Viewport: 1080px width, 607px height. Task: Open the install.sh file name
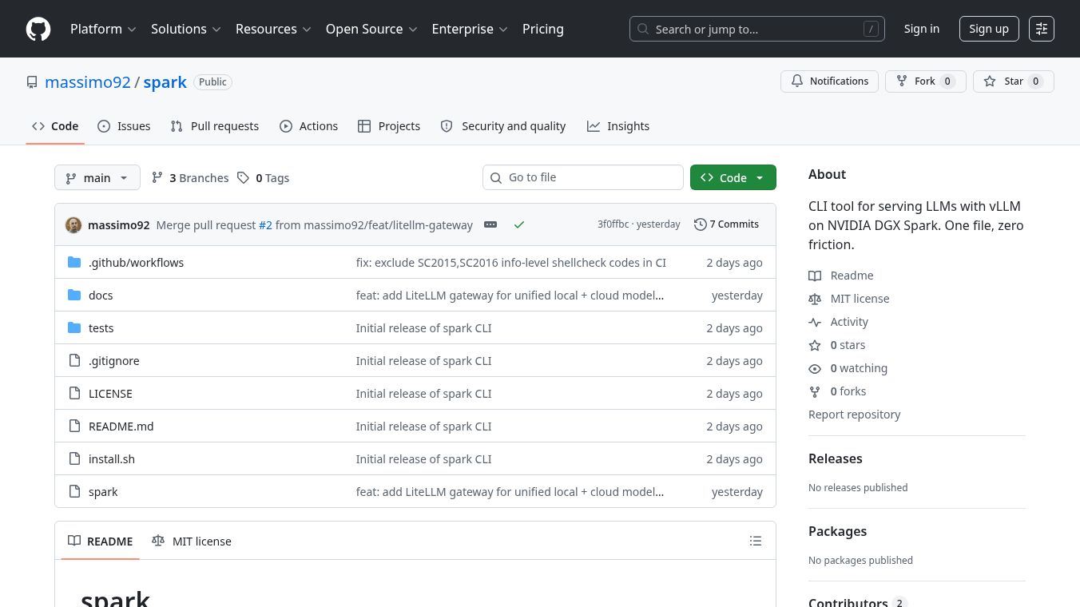coord(112,458)
